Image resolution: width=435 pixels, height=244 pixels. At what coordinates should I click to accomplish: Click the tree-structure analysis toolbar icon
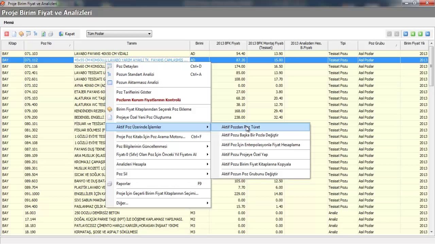tap(35, 34)
